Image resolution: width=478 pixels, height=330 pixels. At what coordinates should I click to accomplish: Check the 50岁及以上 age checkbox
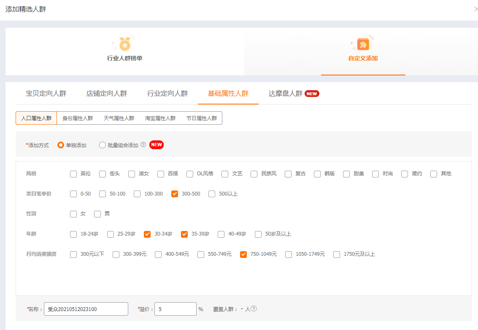click(258, 234)
